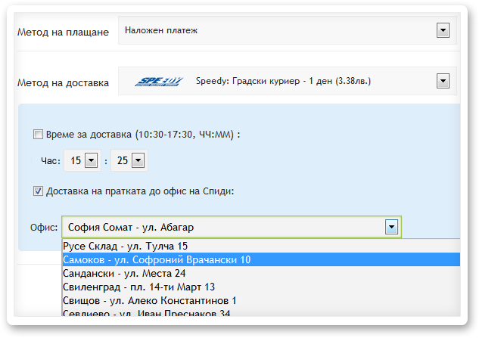Click the office combo box arrow
Viewport: 479px width, 338px height.
(x=391, y=226)
